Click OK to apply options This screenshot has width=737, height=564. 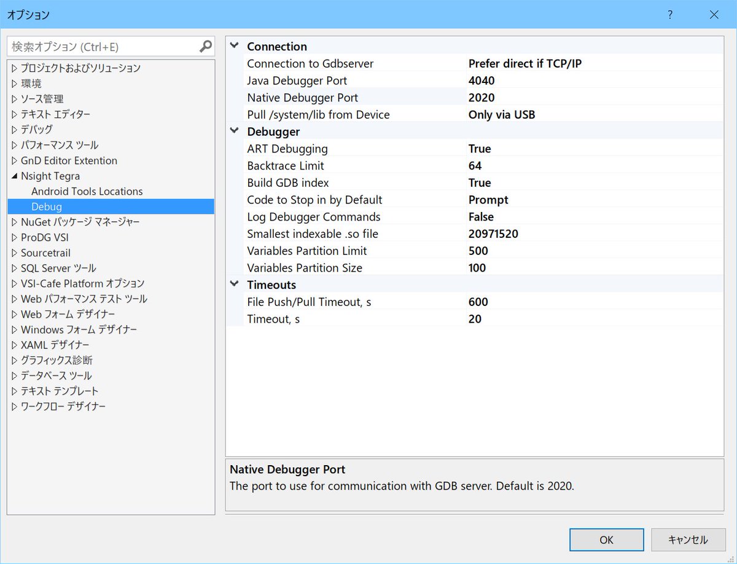(x=606, y=540)
